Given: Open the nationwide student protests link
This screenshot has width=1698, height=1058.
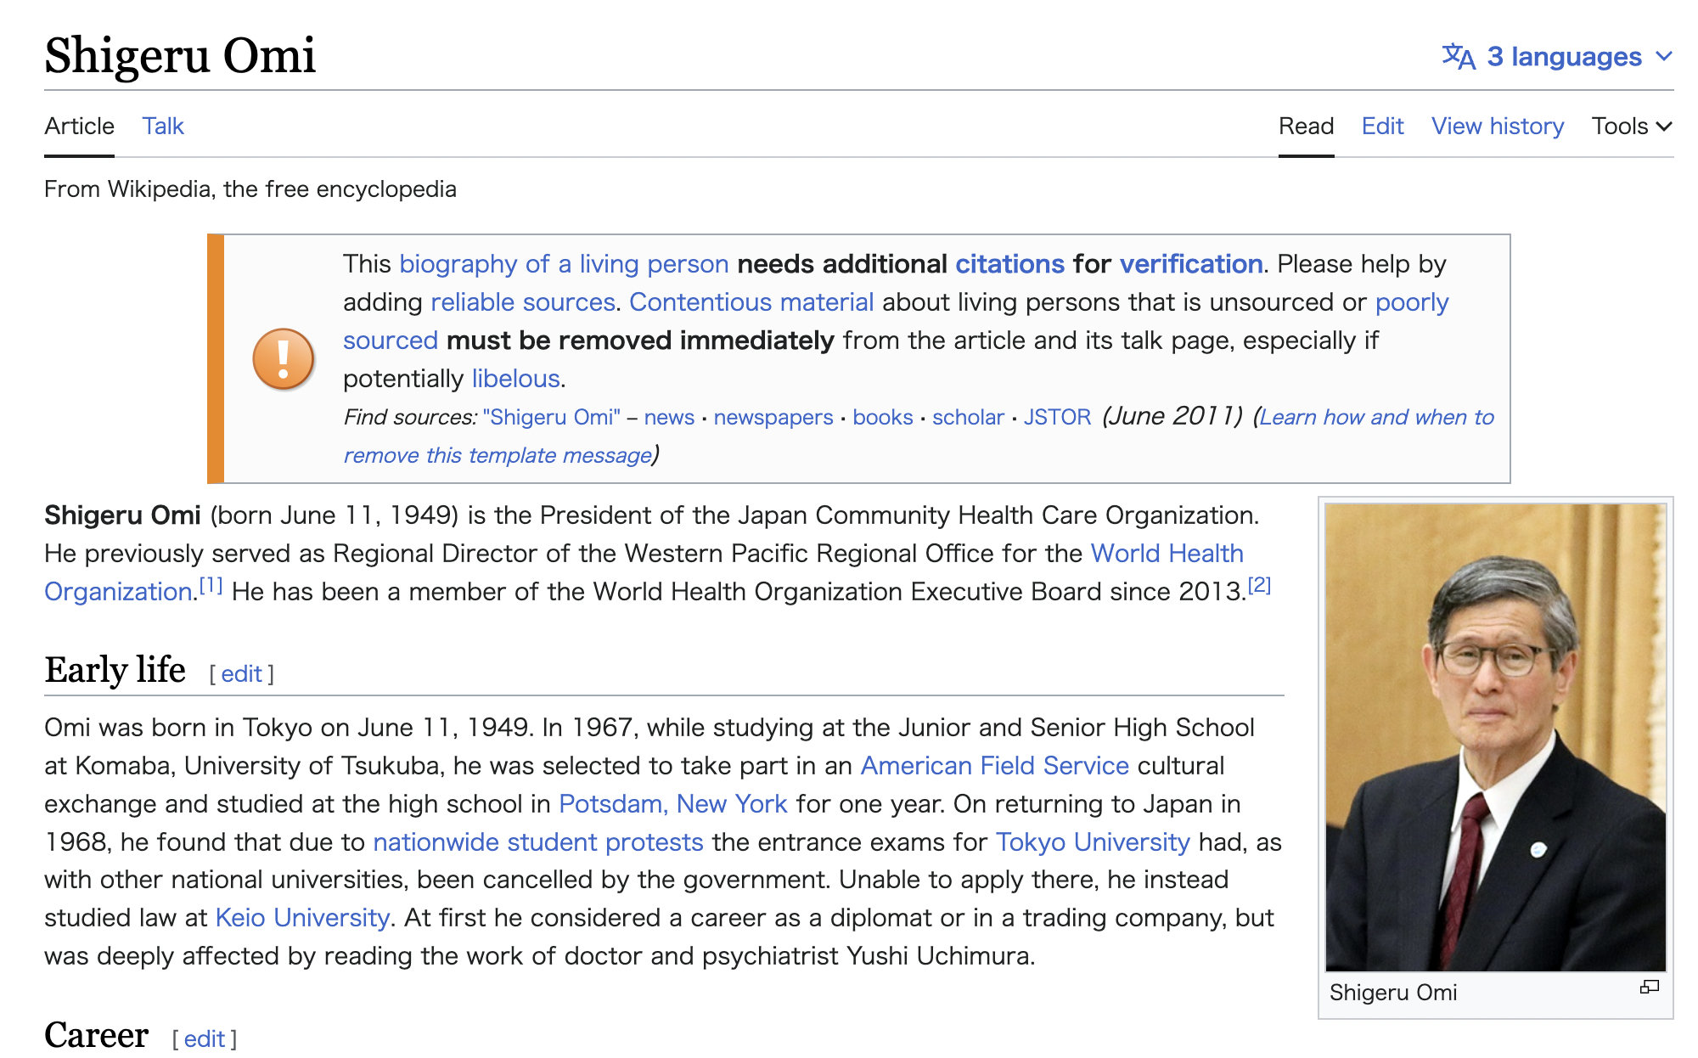Looking at the screenshot, I should (x=538, y=842).
